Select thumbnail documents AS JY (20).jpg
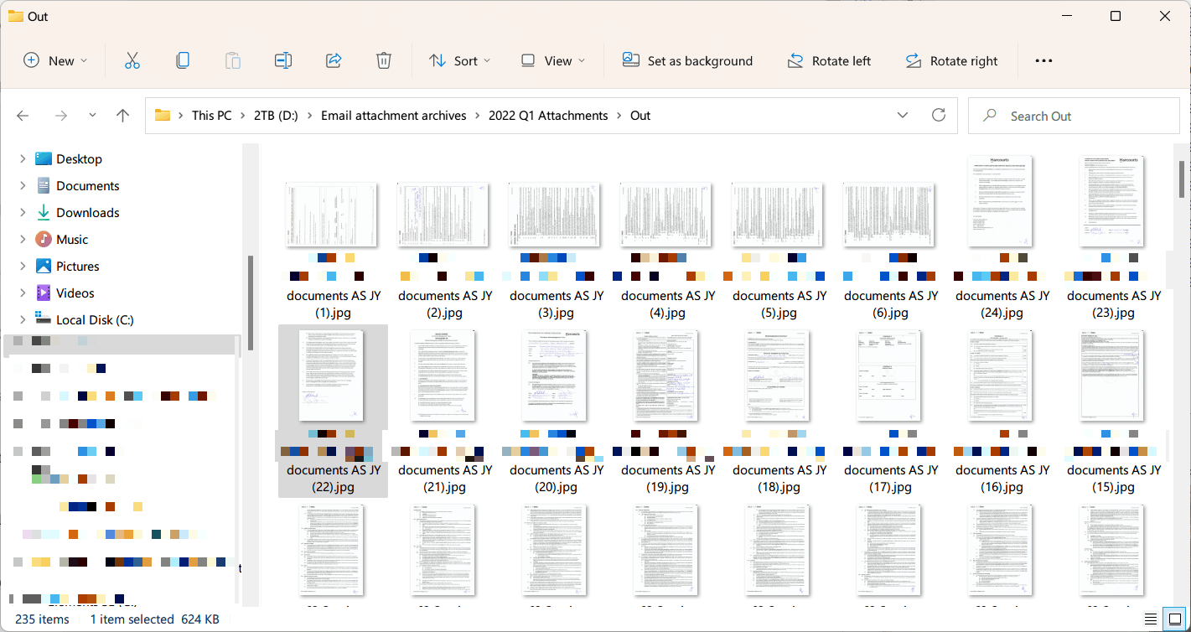The width and height of the screenshot is (1191, 632). point(555,376)
